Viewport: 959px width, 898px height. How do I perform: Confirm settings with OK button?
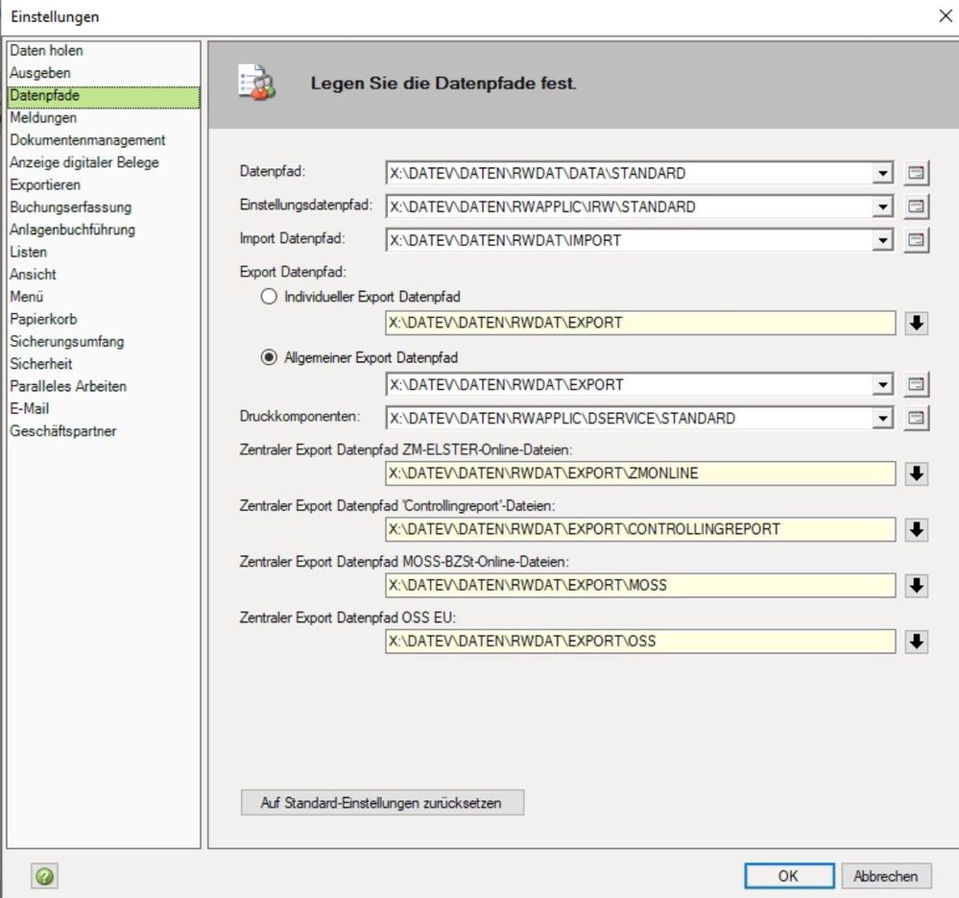pos(789,876)
